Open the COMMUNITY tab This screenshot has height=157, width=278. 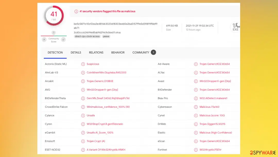coord(141,53)
